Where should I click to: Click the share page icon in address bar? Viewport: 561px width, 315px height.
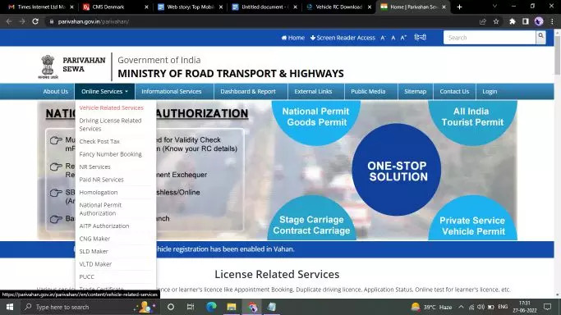click(483, 21)
